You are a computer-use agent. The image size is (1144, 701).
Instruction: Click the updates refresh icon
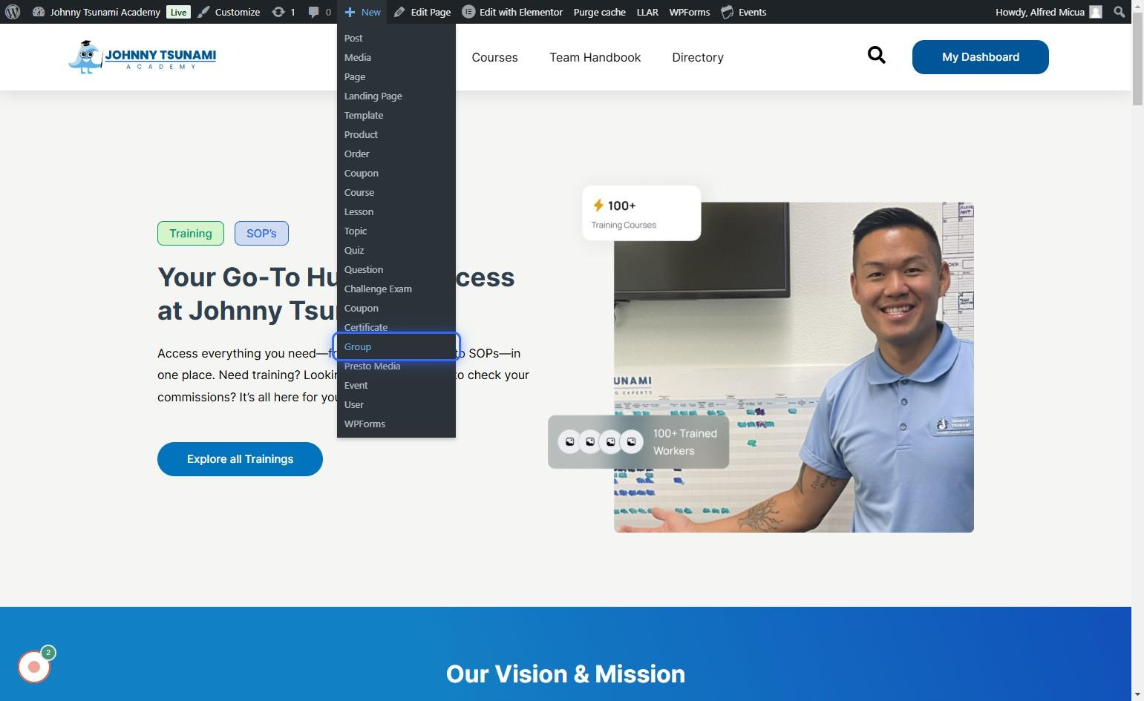coord(278,12)
